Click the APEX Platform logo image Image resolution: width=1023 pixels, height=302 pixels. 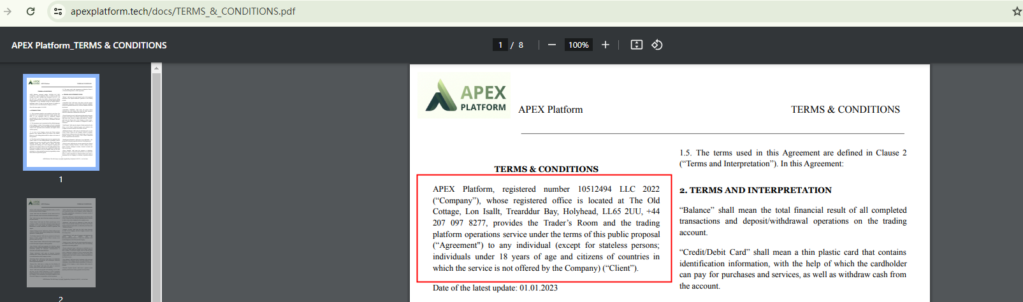[x=465, y=96]
